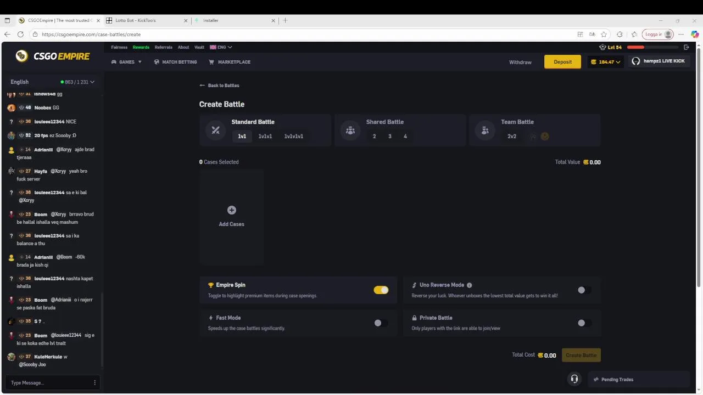Switch to the Lotto Bot - KickTools tab
The image size is (703, 395).
[x=147, y=20]
